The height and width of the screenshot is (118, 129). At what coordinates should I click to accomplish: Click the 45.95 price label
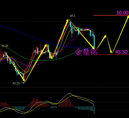[5, 46]
